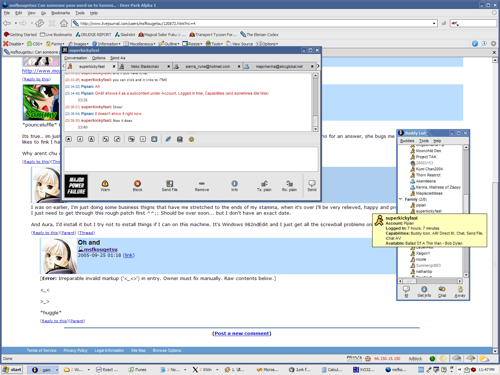Toggle italic formatting in conversation window
500x375 pixels.
[x=80, y=139]
